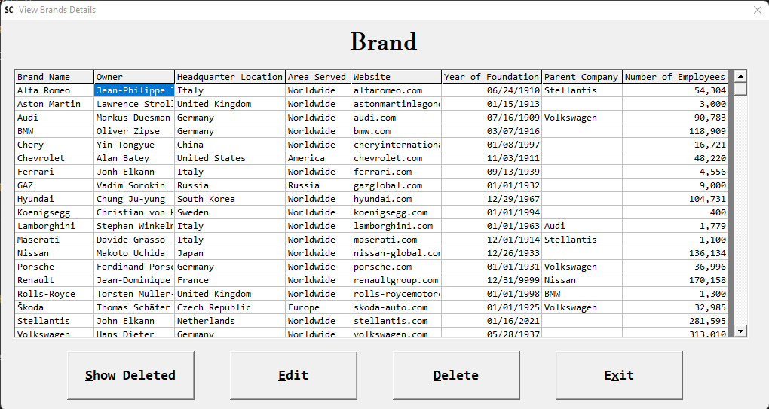Select the Chery brand cell

(54, 145)
